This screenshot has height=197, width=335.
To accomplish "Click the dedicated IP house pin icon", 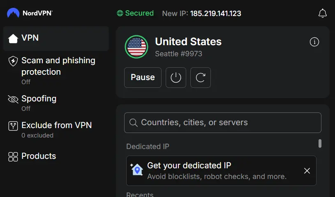I will [137, 170].
